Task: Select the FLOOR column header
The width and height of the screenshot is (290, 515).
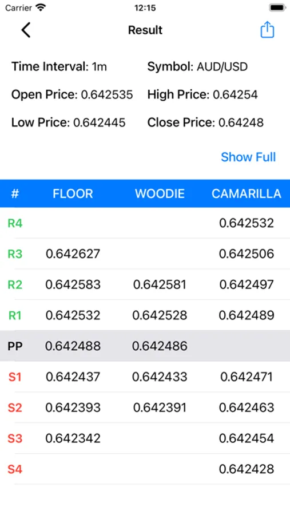Action: 73,193
